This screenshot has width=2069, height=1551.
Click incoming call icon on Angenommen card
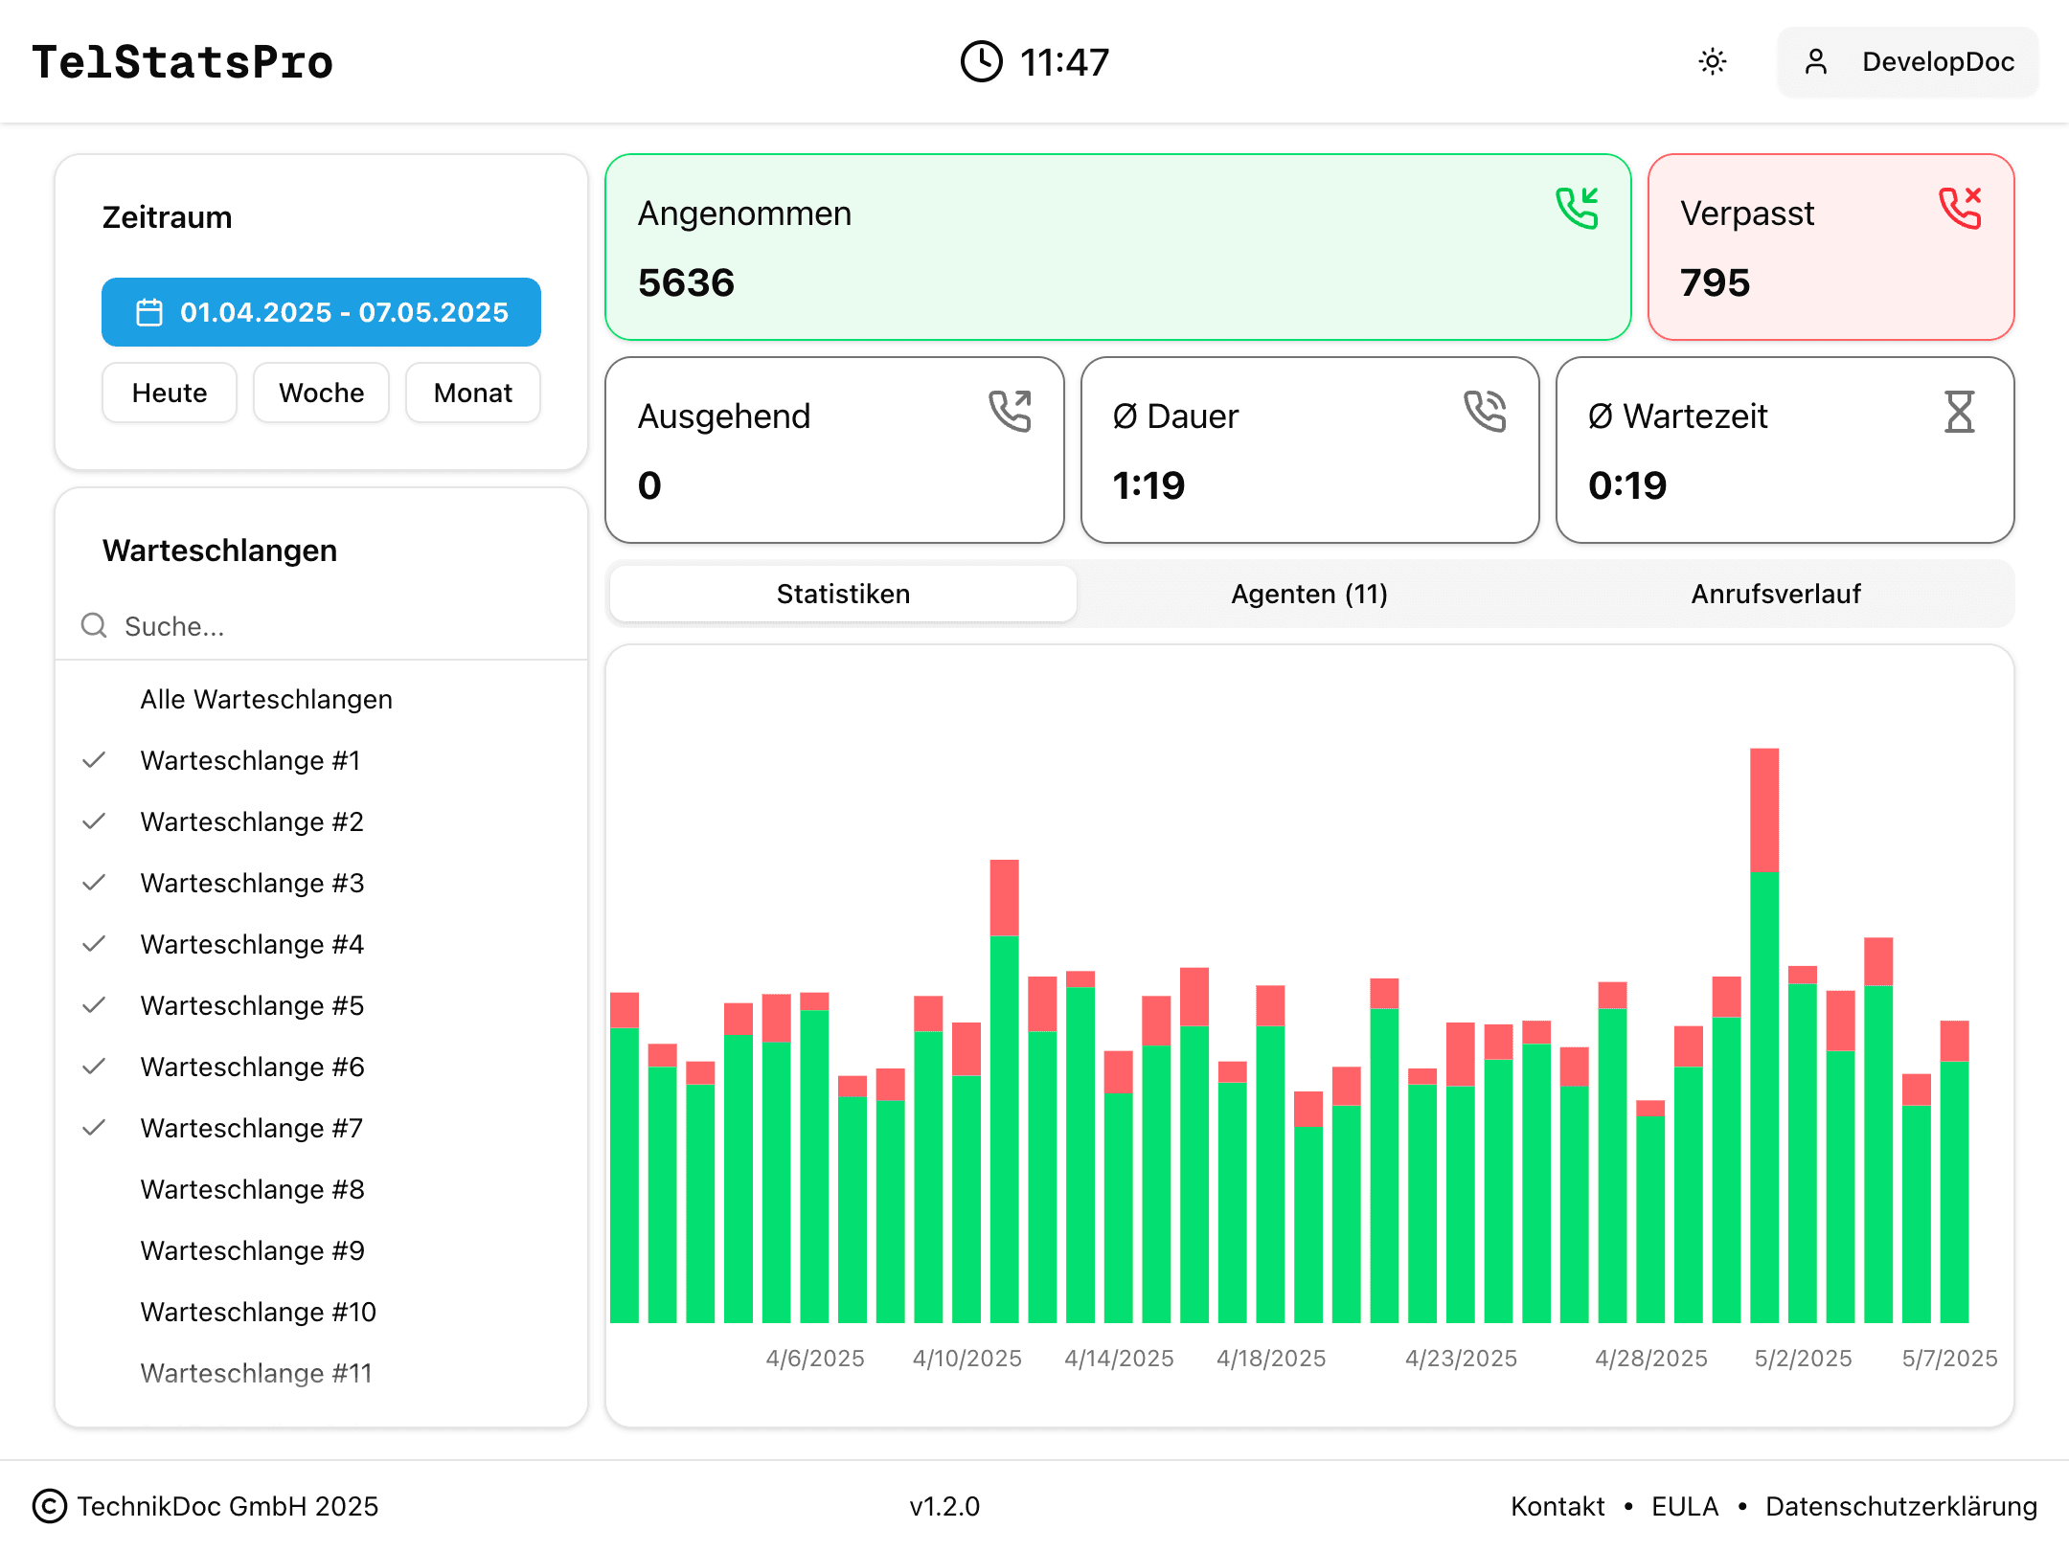[1578, 209]
